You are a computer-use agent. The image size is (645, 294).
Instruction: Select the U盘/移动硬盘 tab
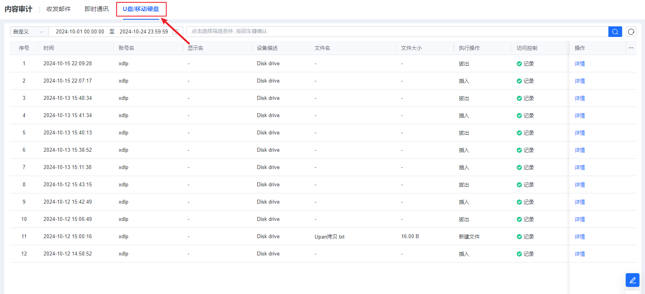pyautogui.click(x=141, y=9)
